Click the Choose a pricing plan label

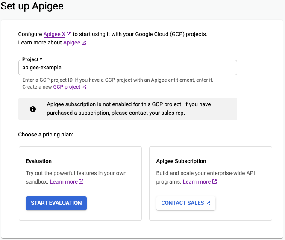pos(46,135)
